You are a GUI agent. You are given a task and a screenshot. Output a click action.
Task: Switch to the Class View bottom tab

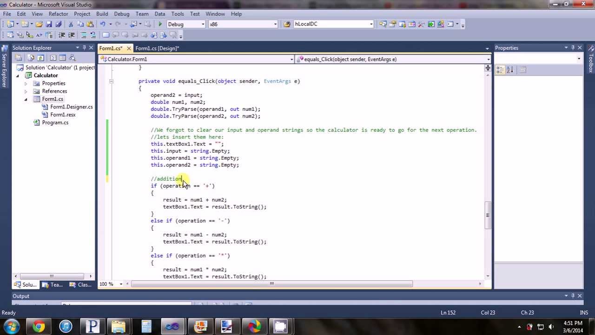[x=80, y=285]
